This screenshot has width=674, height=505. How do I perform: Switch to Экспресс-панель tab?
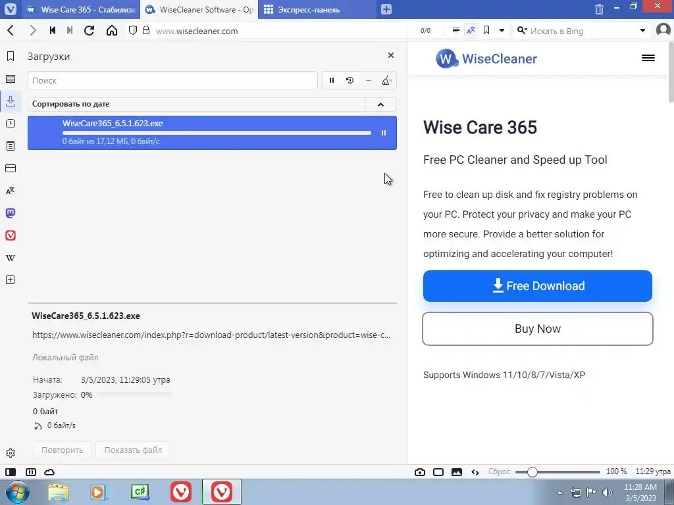(317, 9)
